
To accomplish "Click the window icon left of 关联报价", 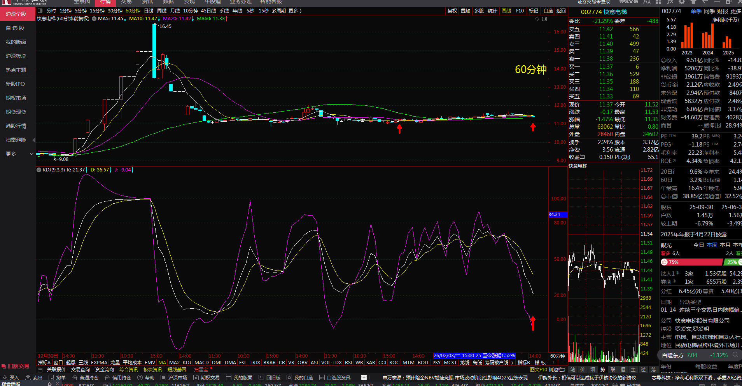I will tap(40, 369).
